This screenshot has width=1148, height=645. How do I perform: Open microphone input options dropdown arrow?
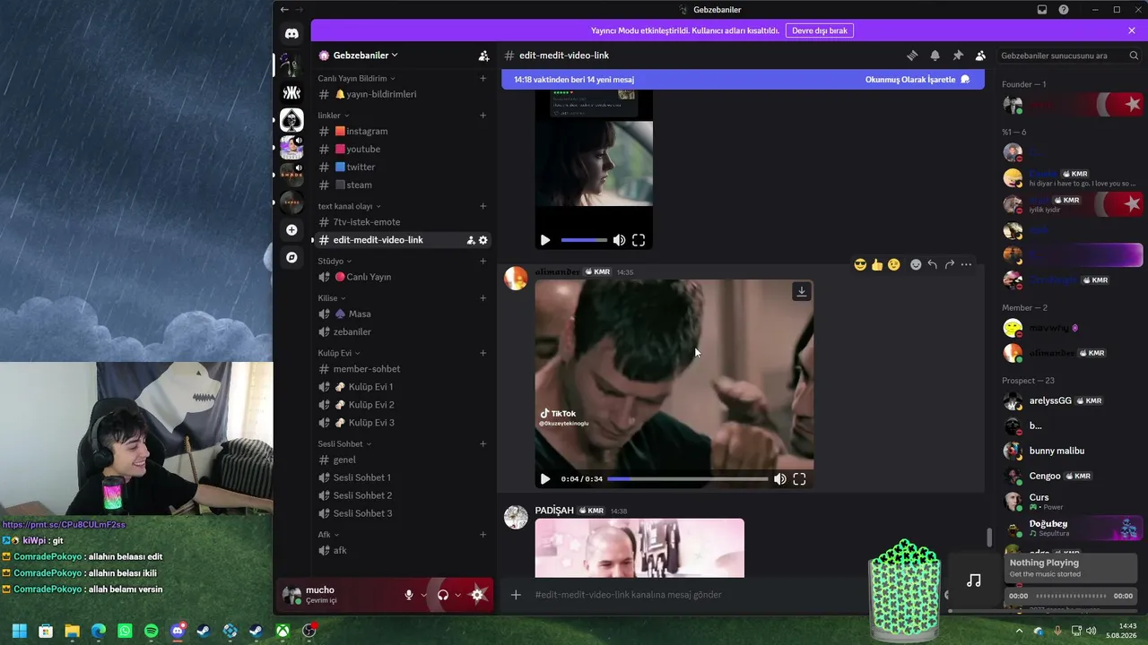click(x=423, y=595)
